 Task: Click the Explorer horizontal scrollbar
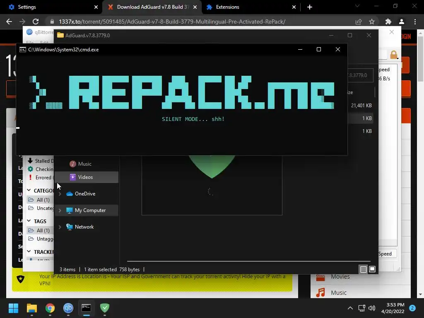pos(249,261)
